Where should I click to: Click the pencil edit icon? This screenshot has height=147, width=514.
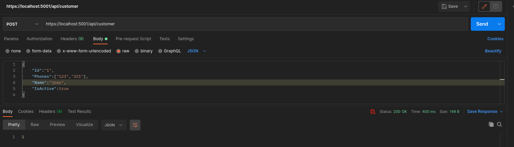(x=484, y=6)
